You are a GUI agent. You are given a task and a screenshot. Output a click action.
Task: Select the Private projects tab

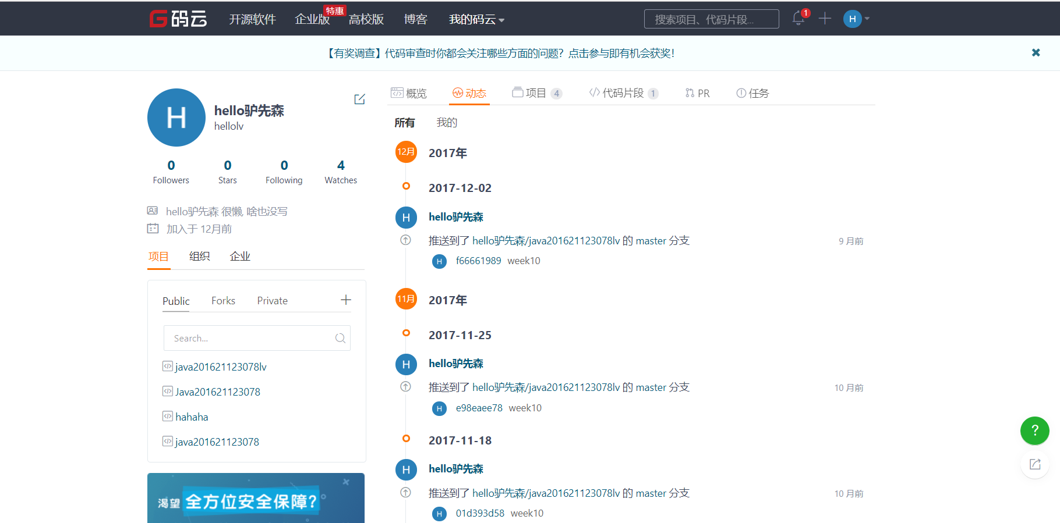[x=273, y=301]
